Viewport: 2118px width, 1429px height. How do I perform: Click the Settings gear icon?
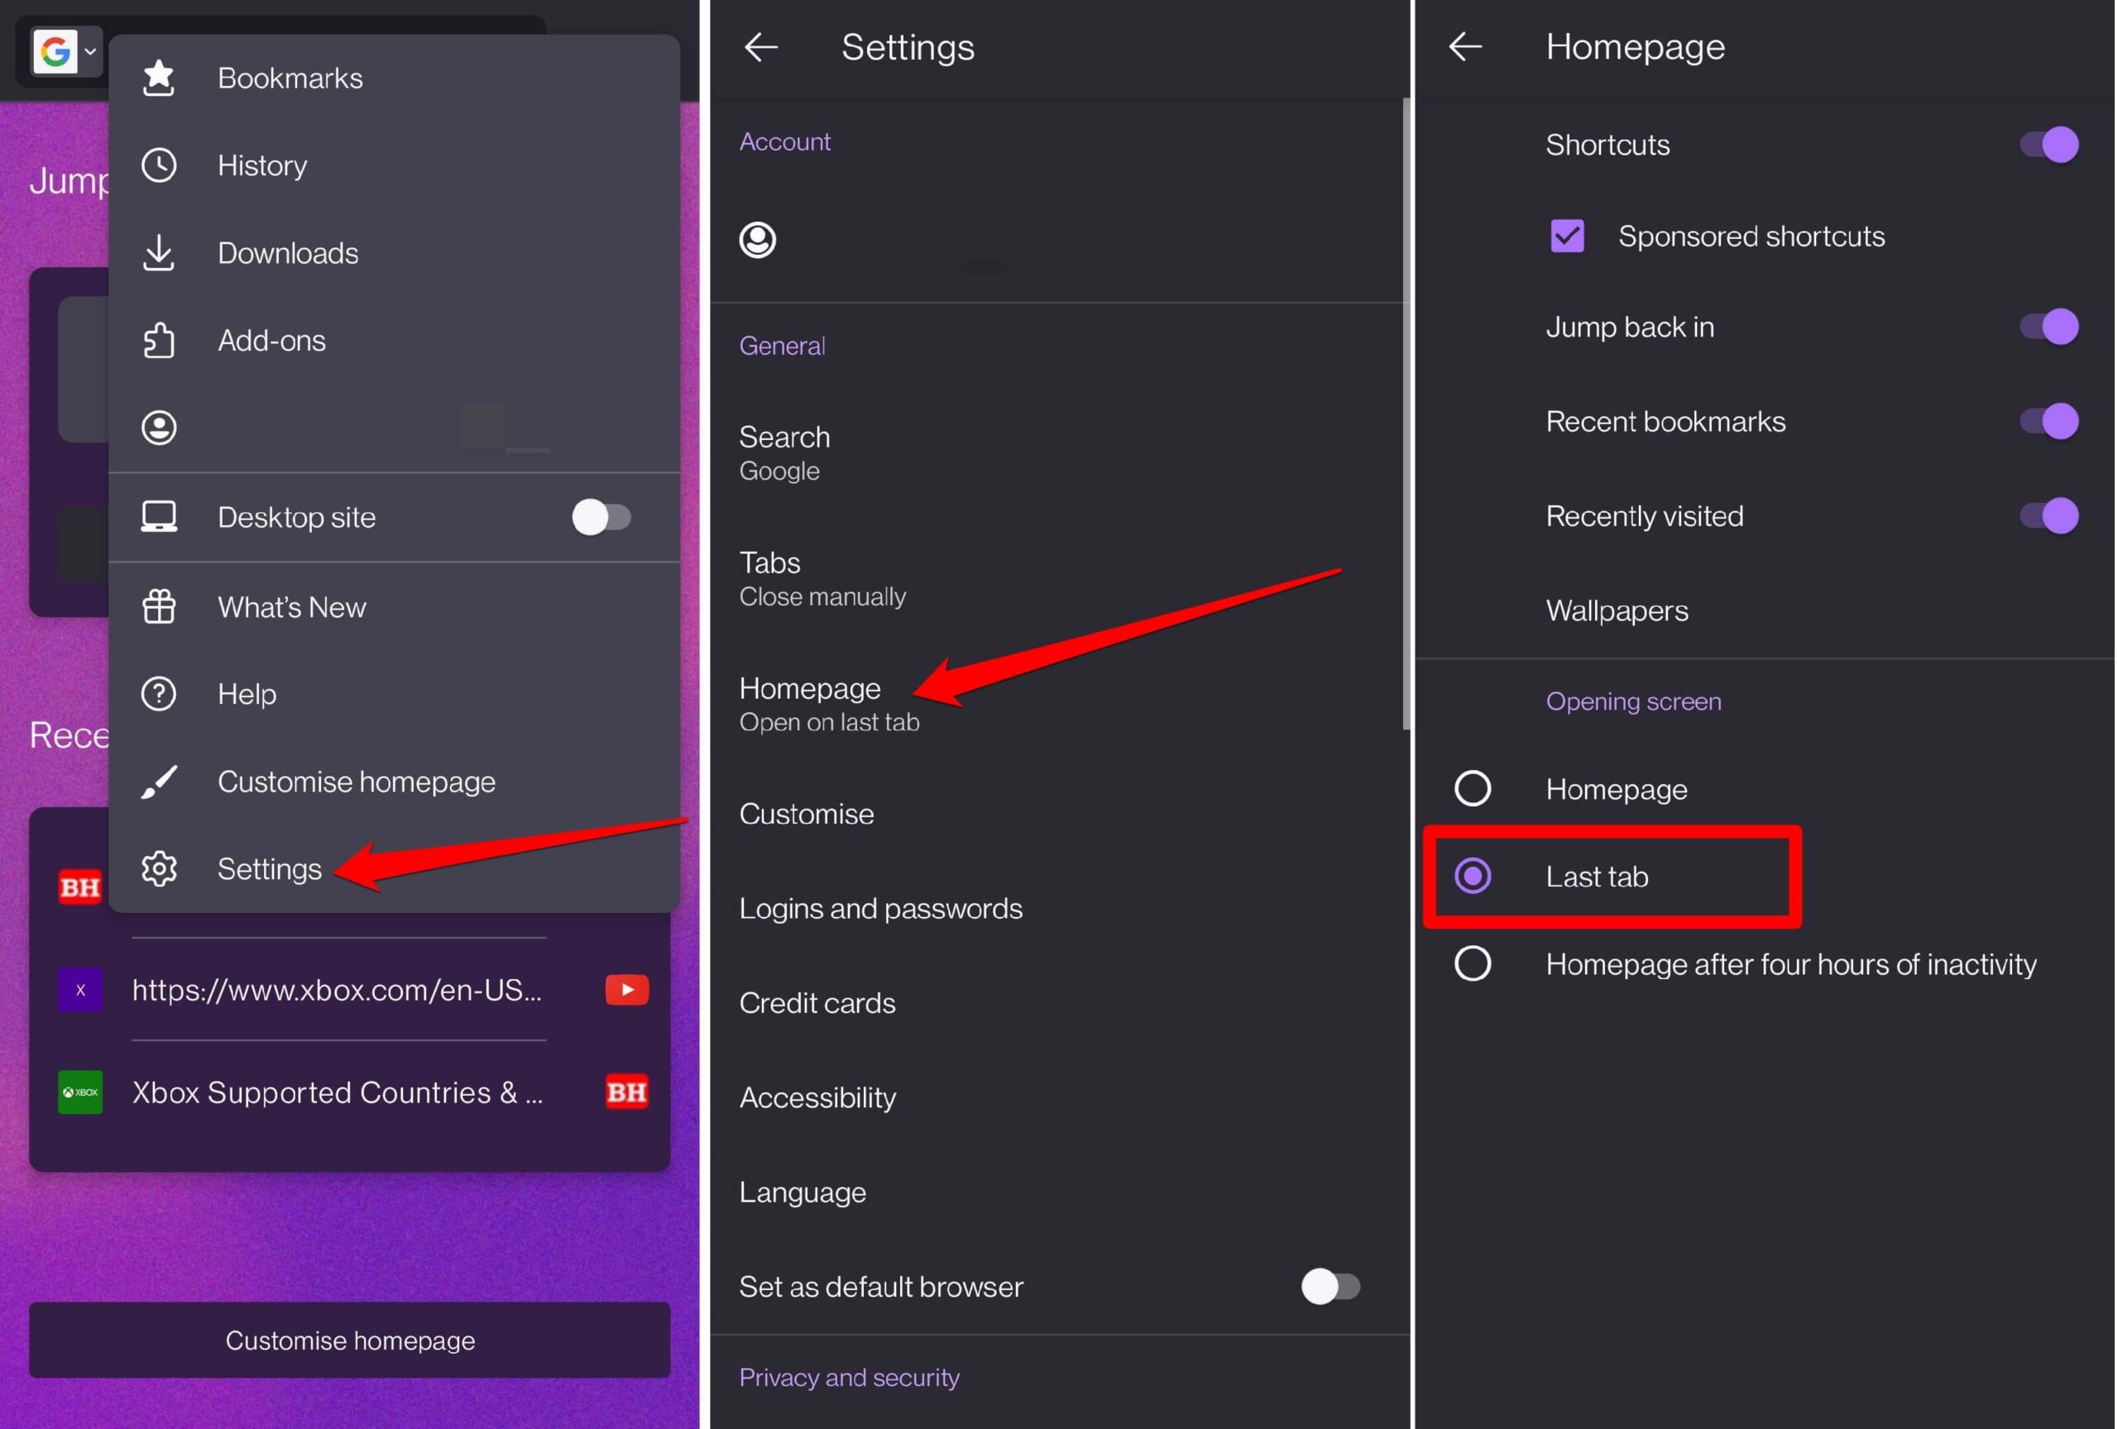pyautogui.click(x=159, y=869)
